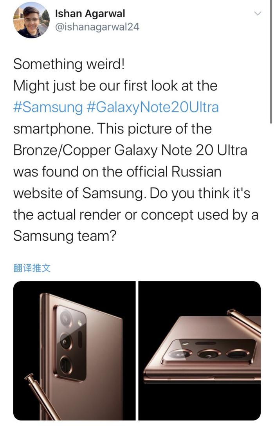Tap the 翻译推文 translate tweet link
This screenshot has width=274, height=426.
pyautogui.click(x=32, y=268)
